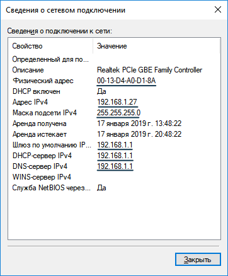The image size is (228, 276).
Task: Select the Значение column header
Action: click(112, 46)
